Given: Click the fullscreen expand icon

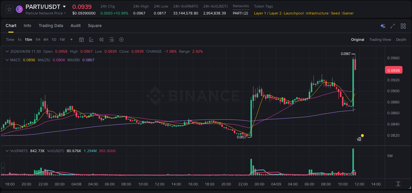Looking at the screenshot, I should [x=393, y=26].
